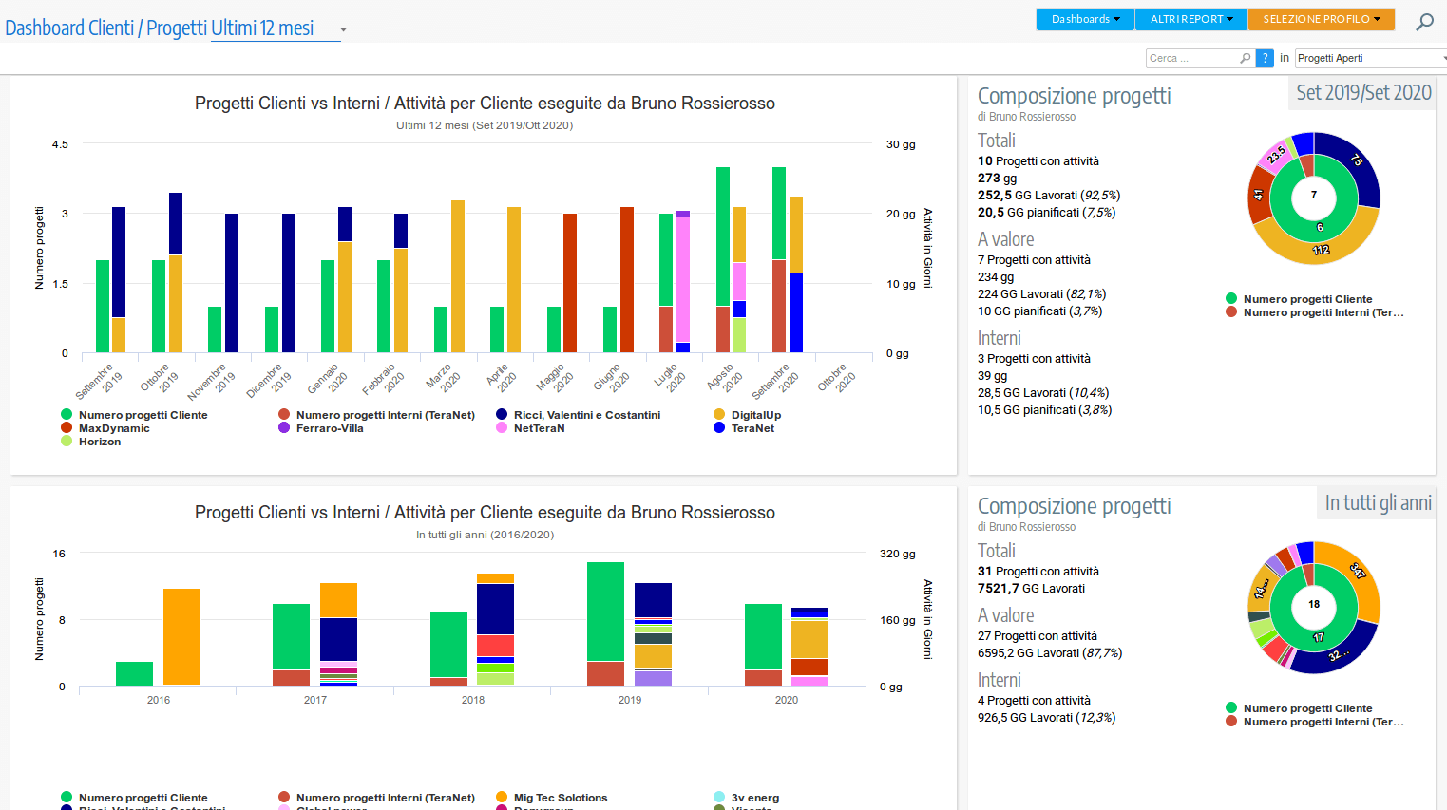Click into the Cerca search field

(1190, 58)
